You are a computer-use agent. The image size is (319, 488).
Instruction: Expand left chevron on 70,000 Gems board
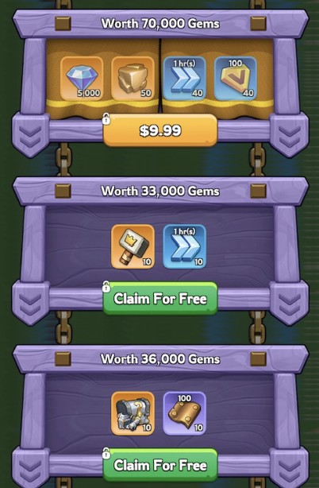coord(30,136)
